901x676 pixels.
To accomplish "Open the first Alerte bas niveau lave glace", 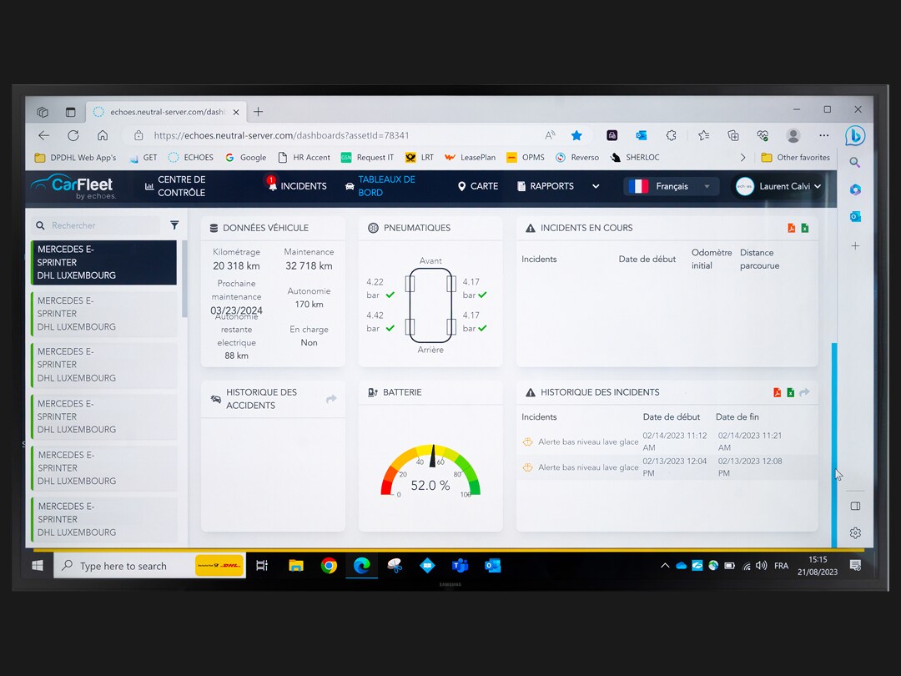I will (x=587, y=442).
